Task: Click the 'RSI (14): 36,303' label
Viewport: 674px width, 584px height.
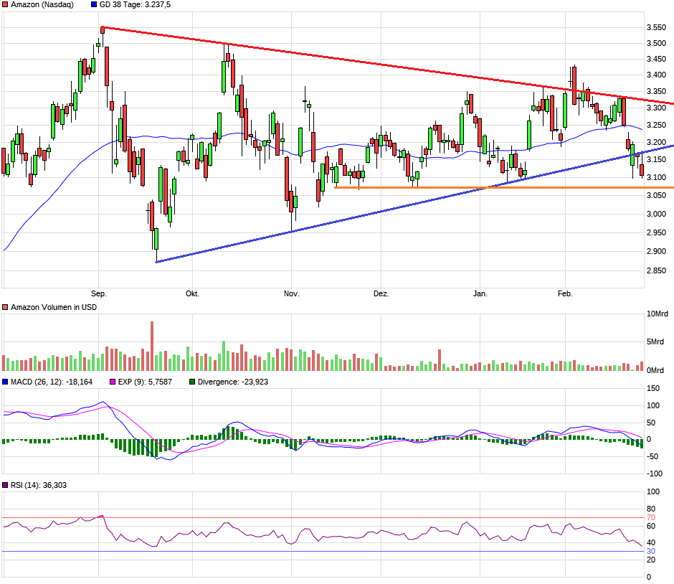Action: tap(39, 485)
